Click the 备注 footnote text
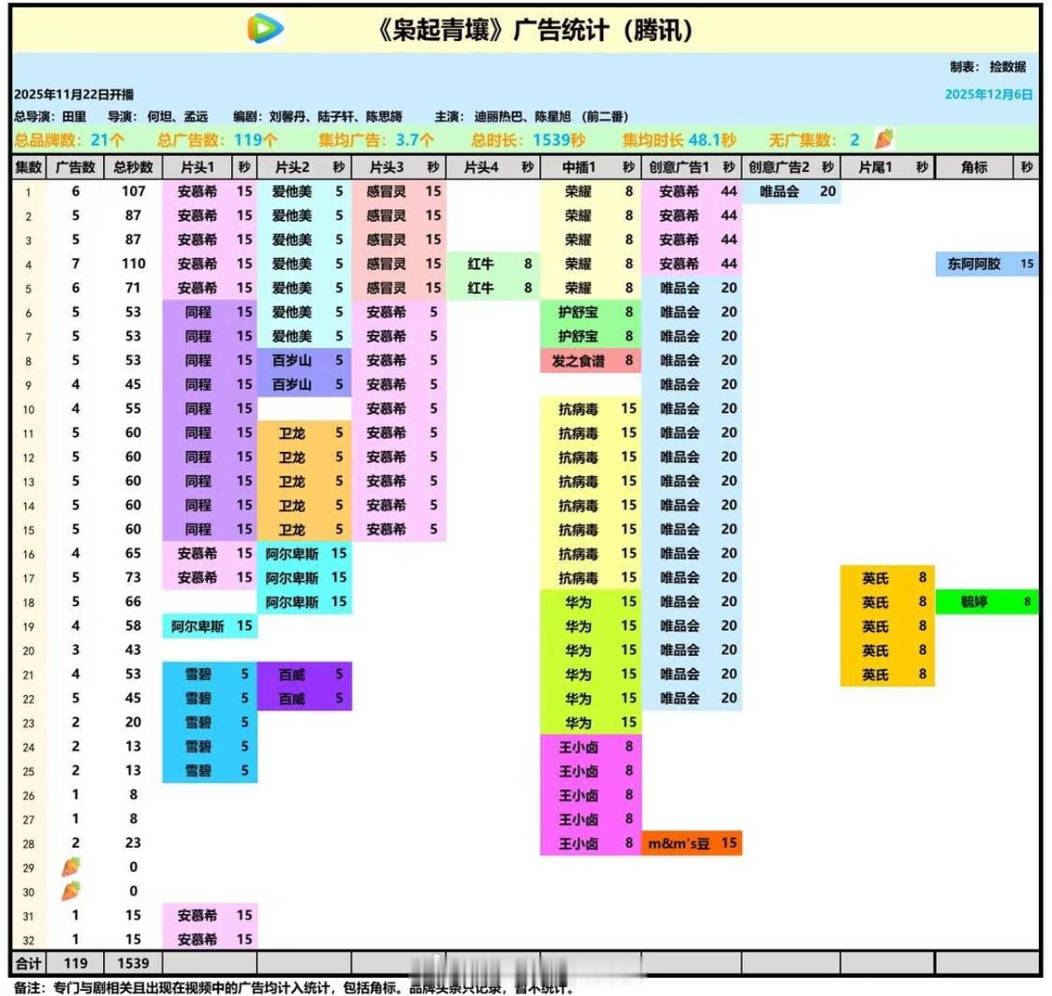Viewport: 1052px width, 996px height. tap(294, 987)
